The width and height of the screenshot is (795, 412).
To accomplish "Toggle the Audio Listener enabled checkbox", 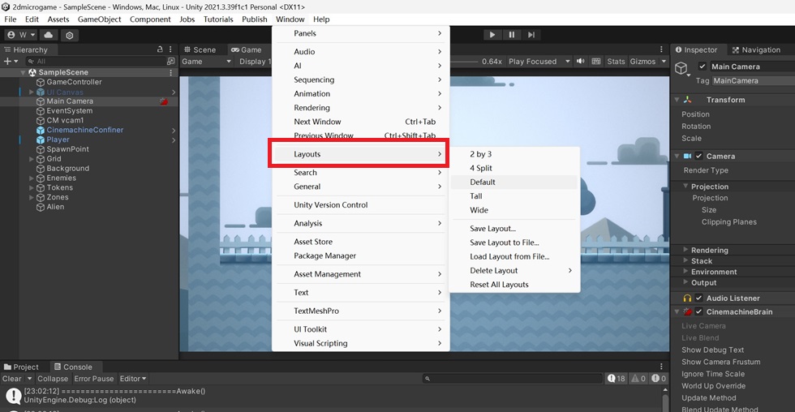I will coord(698,298).
